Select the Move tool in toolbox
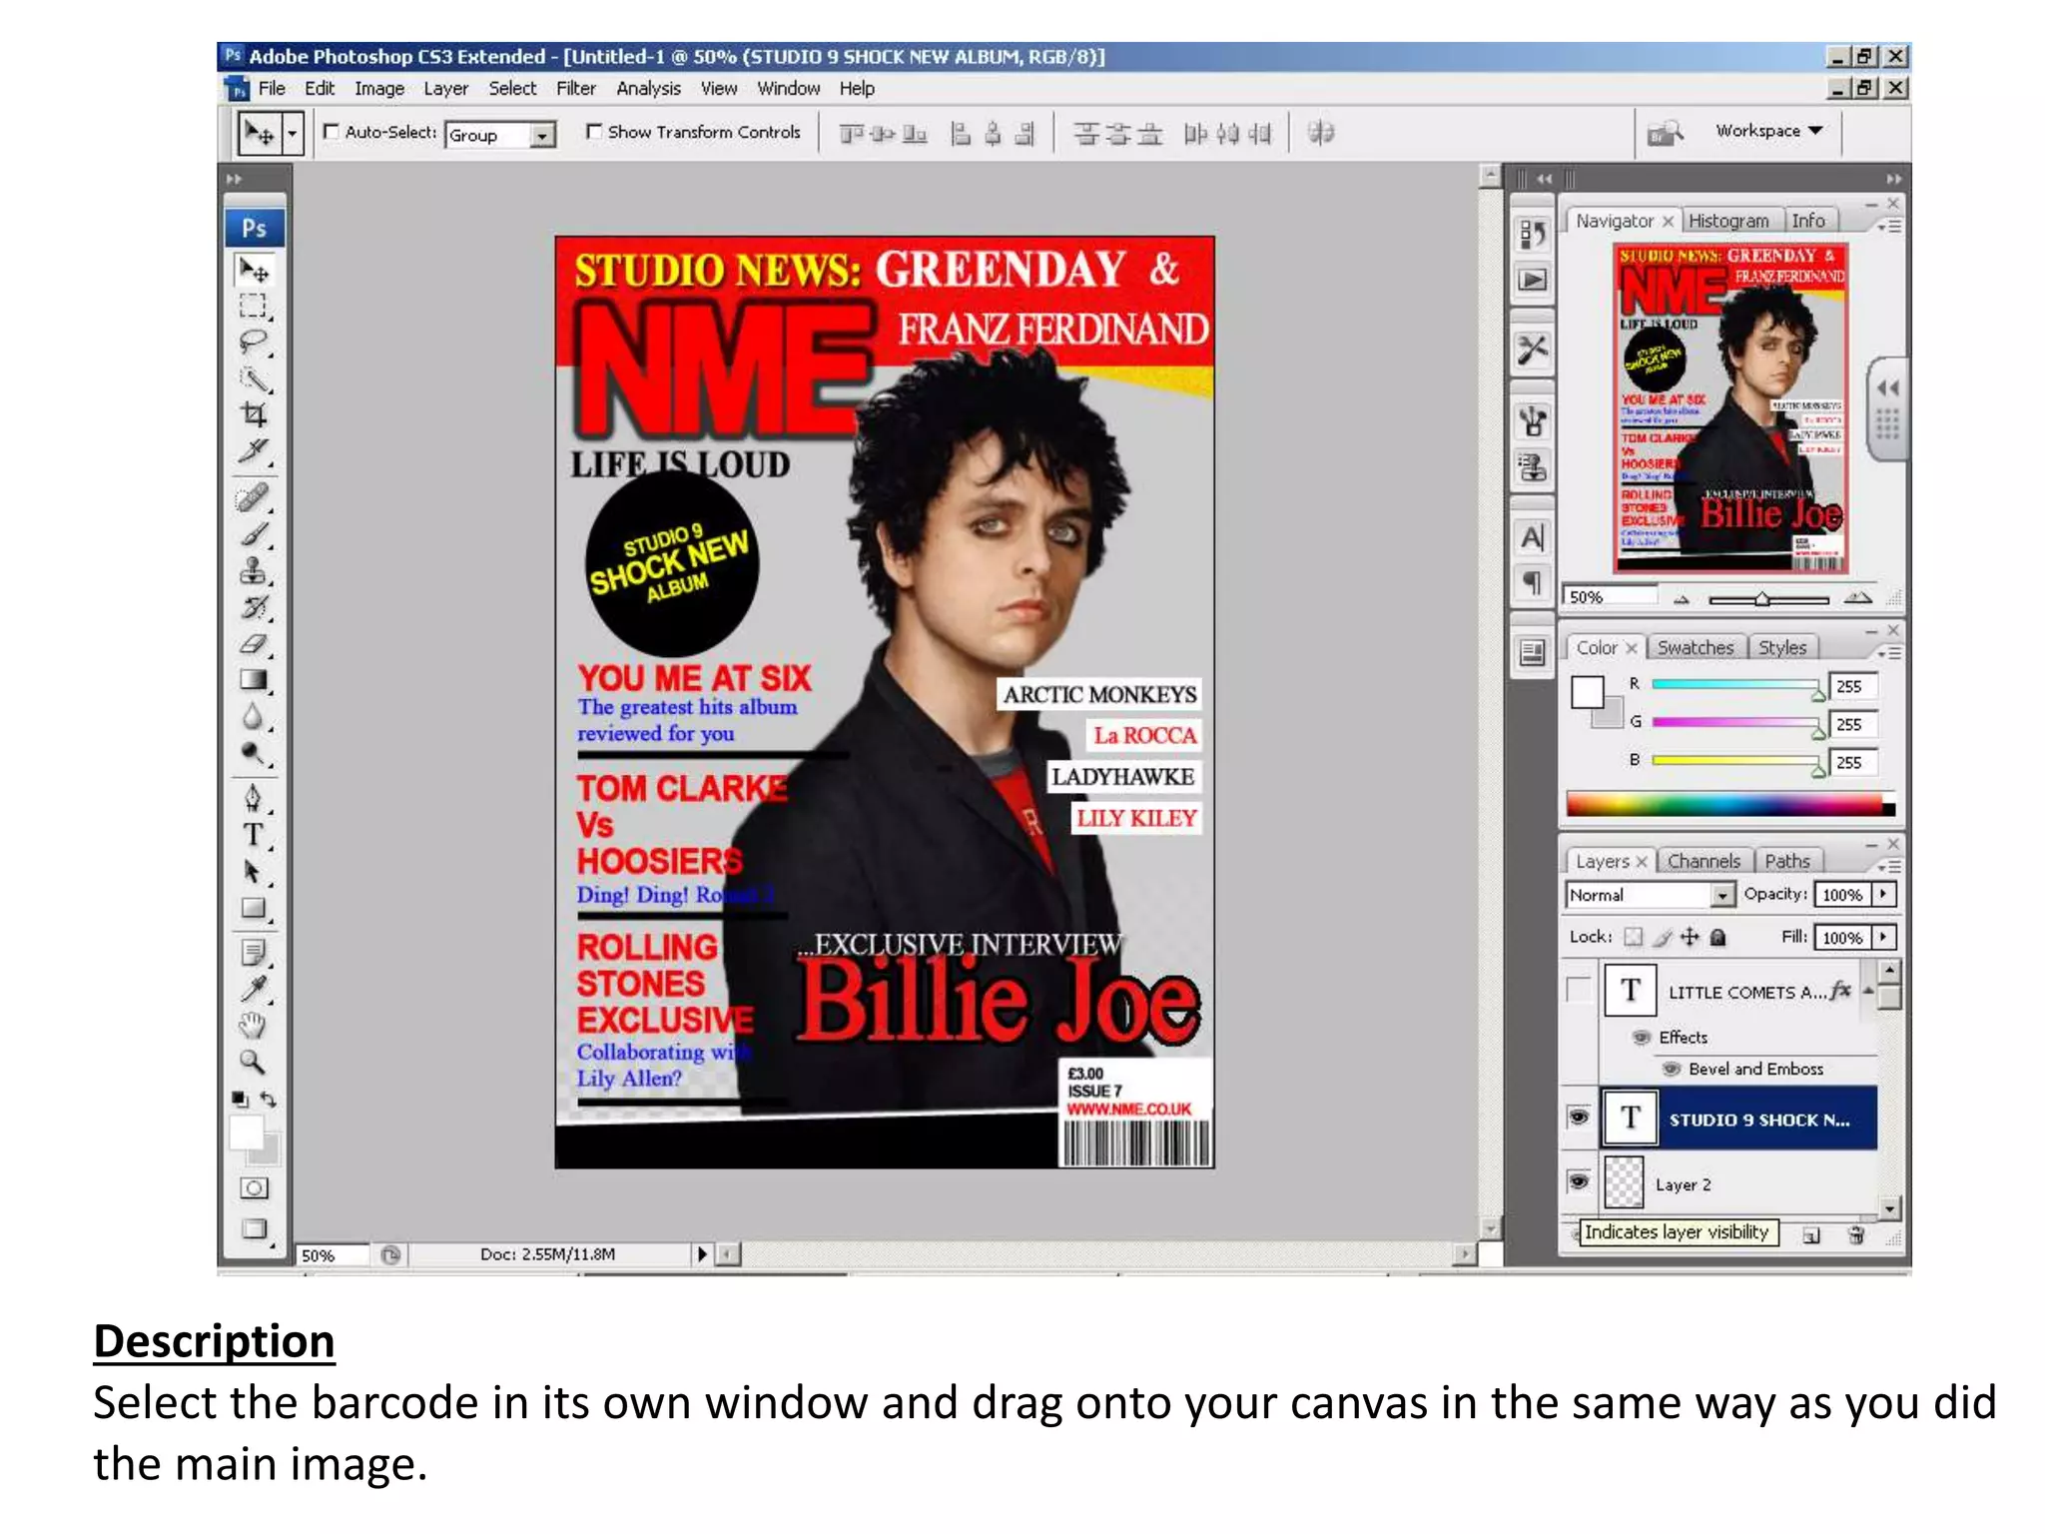2045x1534 pixels. click(254, 270)
